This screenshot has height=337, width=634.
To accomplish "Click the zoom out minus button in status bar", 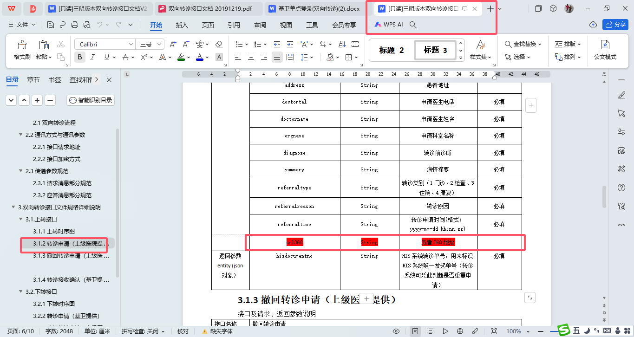I will [x=542, y=331].
